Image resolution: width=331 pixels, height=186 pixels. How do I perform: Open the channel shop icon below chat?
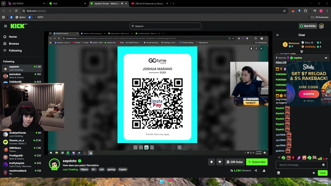pyautogui.click(x=279, y=173)
